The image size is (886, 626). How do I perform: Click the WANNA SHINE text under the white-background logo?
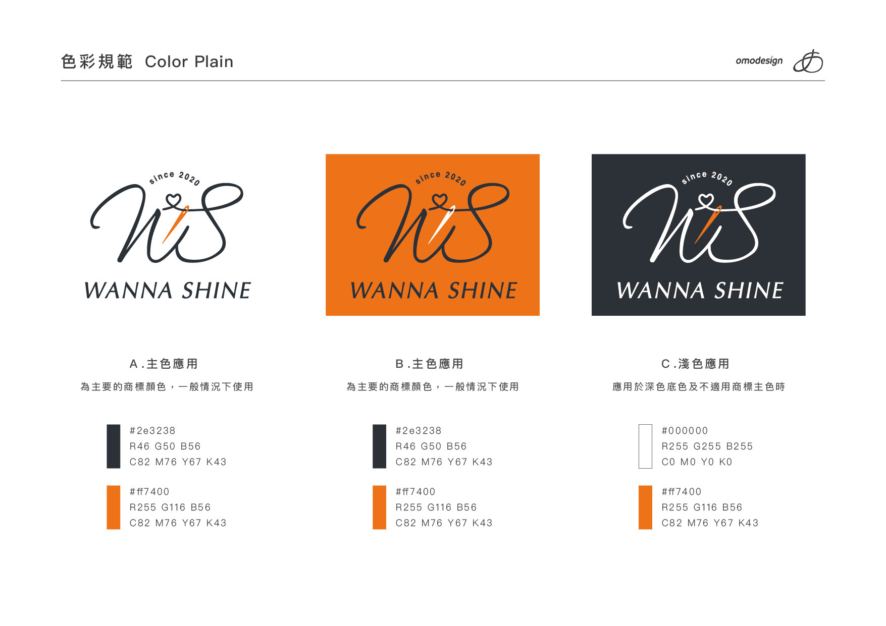point(168,291)
